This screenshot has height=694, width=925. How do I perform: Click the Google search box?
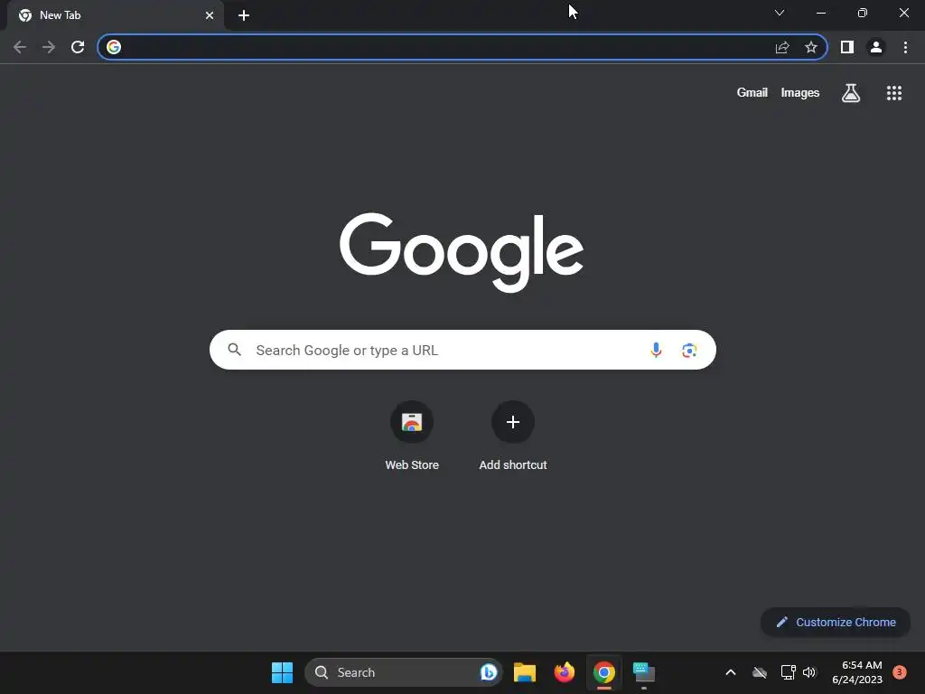(462, 350)
